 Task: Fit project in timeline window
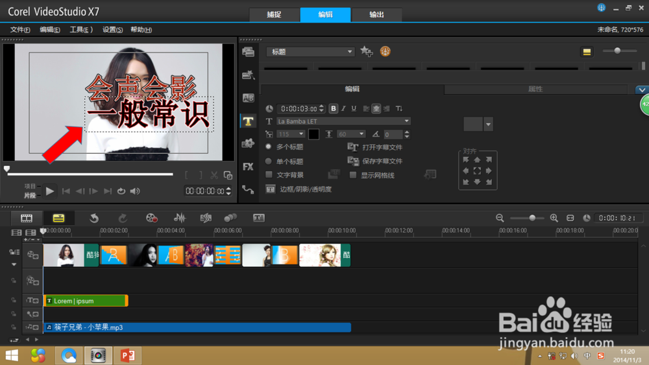pos(570,218)
